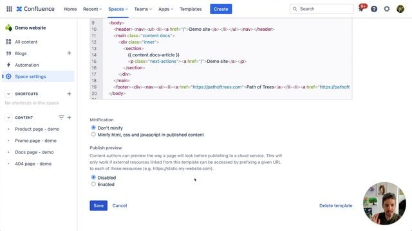The width and height of the screenshot is (412, 231).
Task: Open 404 page - demo
Action: point(33,164)
